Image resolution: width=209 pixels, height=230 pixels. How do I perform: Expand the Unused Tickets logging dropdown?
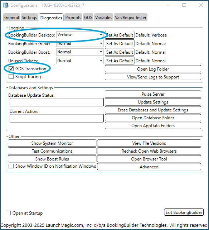pyautogui.click(x=80, y=61)
